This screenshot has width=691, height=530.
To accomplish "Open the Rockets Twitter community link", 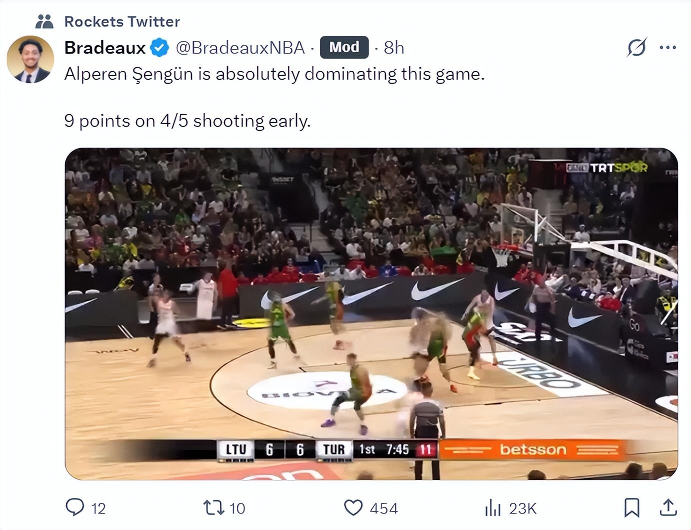I will [x=122, y=21].
